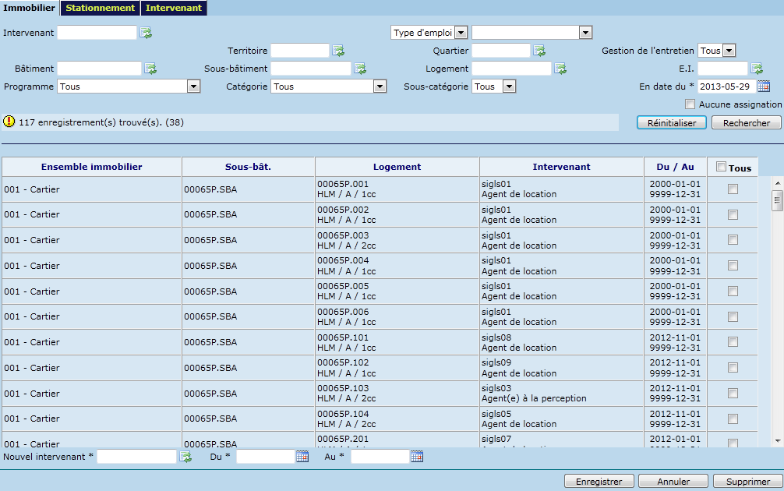This screenshot has width=784, height=491.
Task: Check the Aucune assignation checkbox
Action: (690, 104)
